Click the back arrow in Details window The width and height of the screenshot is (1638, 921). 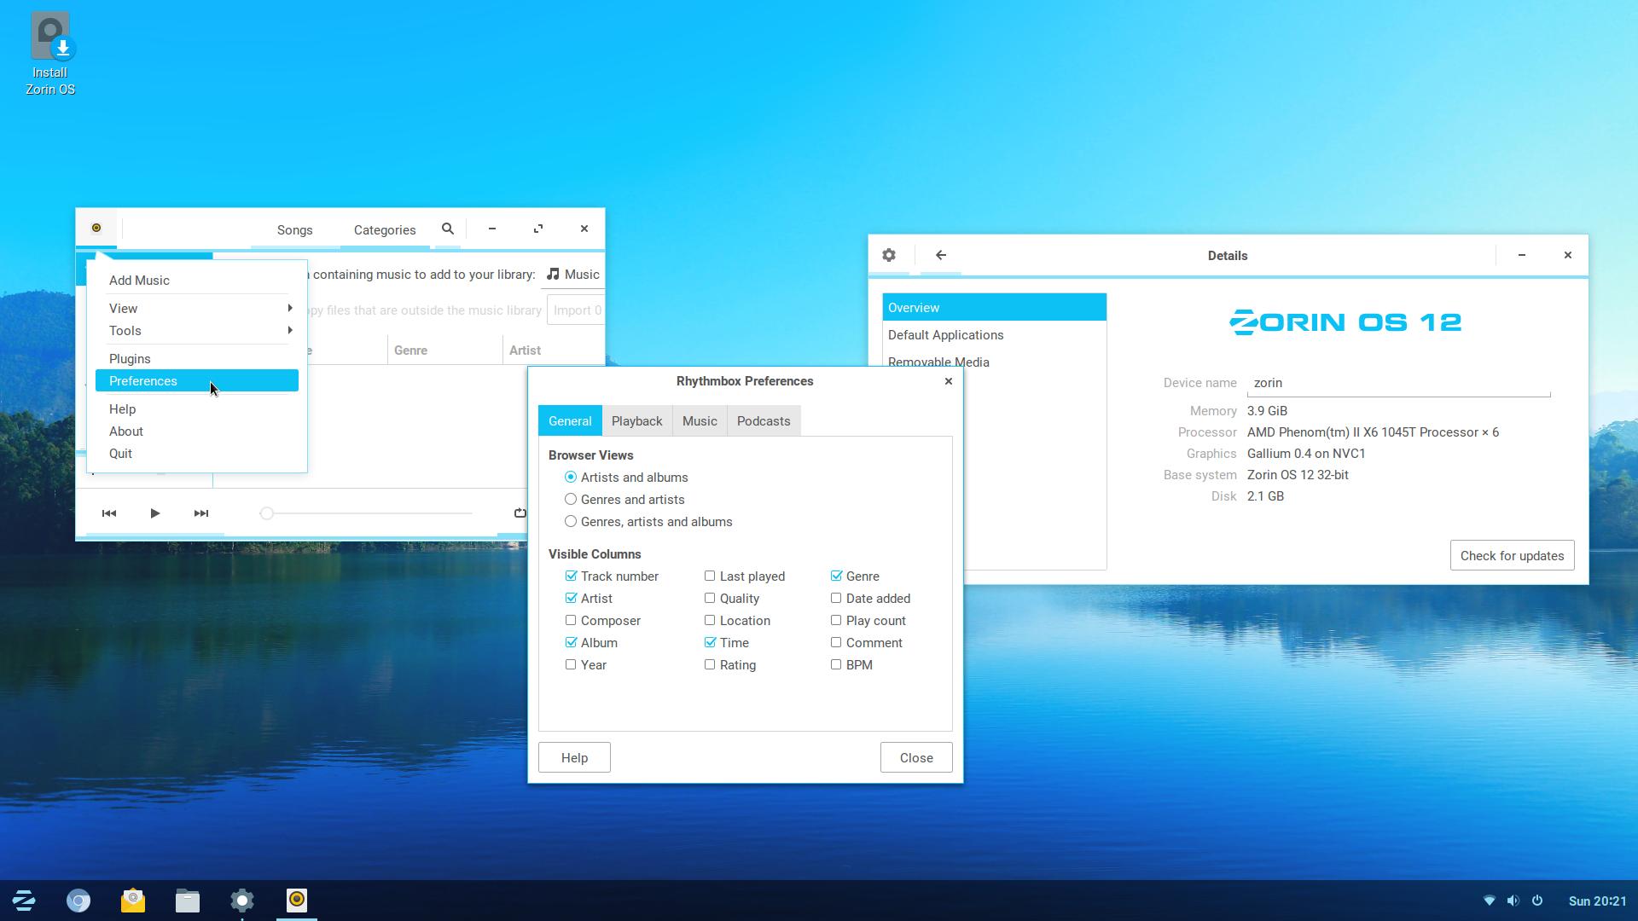click(x=941, y=256)
